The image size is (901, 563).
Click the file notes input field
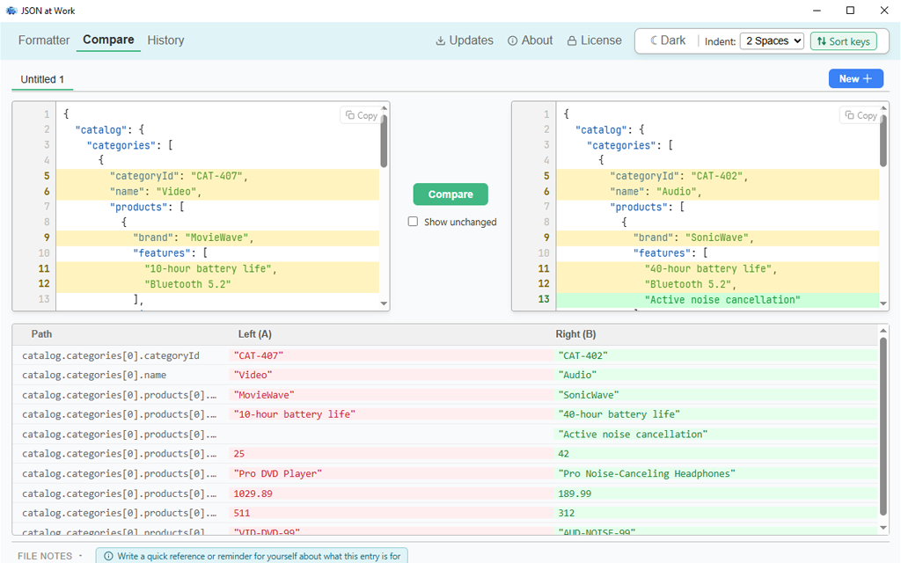252,556
